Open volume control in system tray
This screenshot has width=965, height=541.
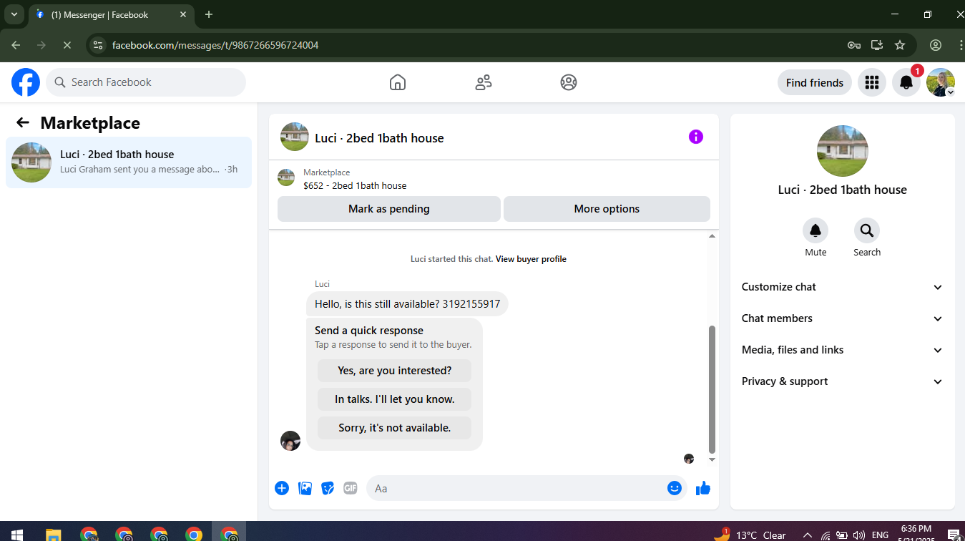pyautogui.click(x=859, y=535)
